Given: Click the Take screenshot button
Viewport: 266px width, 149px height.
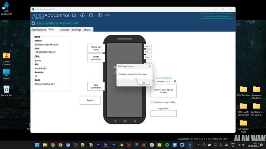Looking at the screenshot, I should tap(96, 87).
